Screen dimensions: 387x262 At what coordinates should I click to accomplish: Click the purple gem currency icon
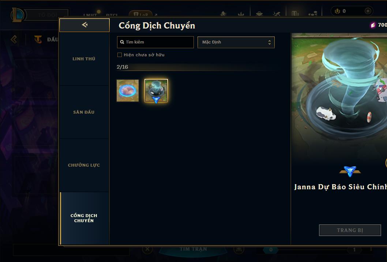373,25
